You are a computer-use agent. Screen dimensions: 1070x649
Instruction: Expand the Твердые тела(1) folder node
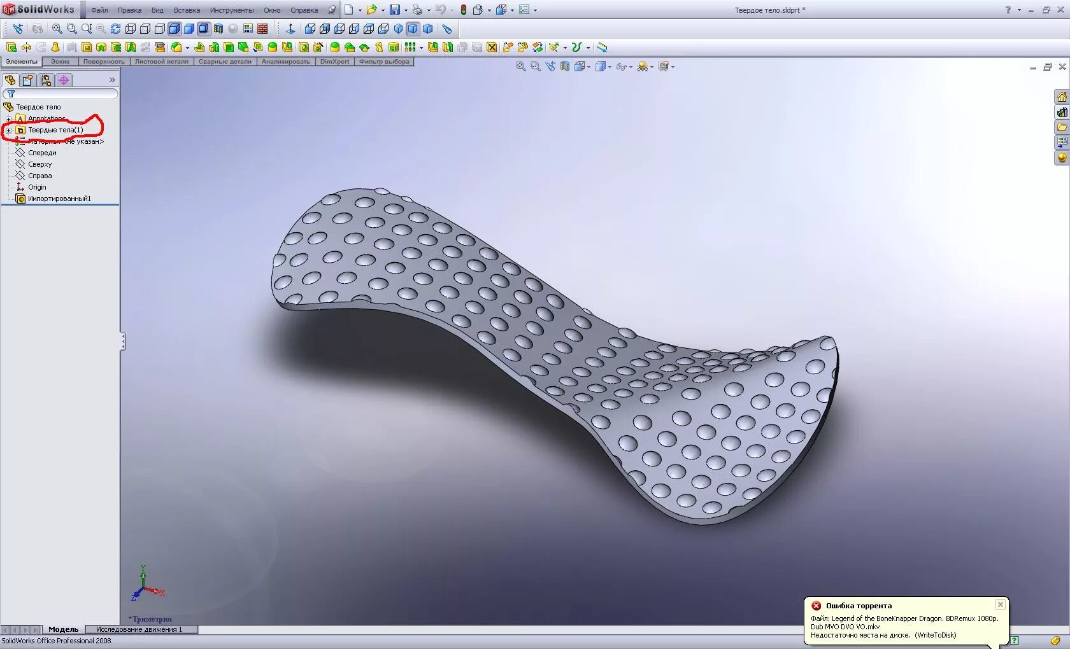click(8, 130)
